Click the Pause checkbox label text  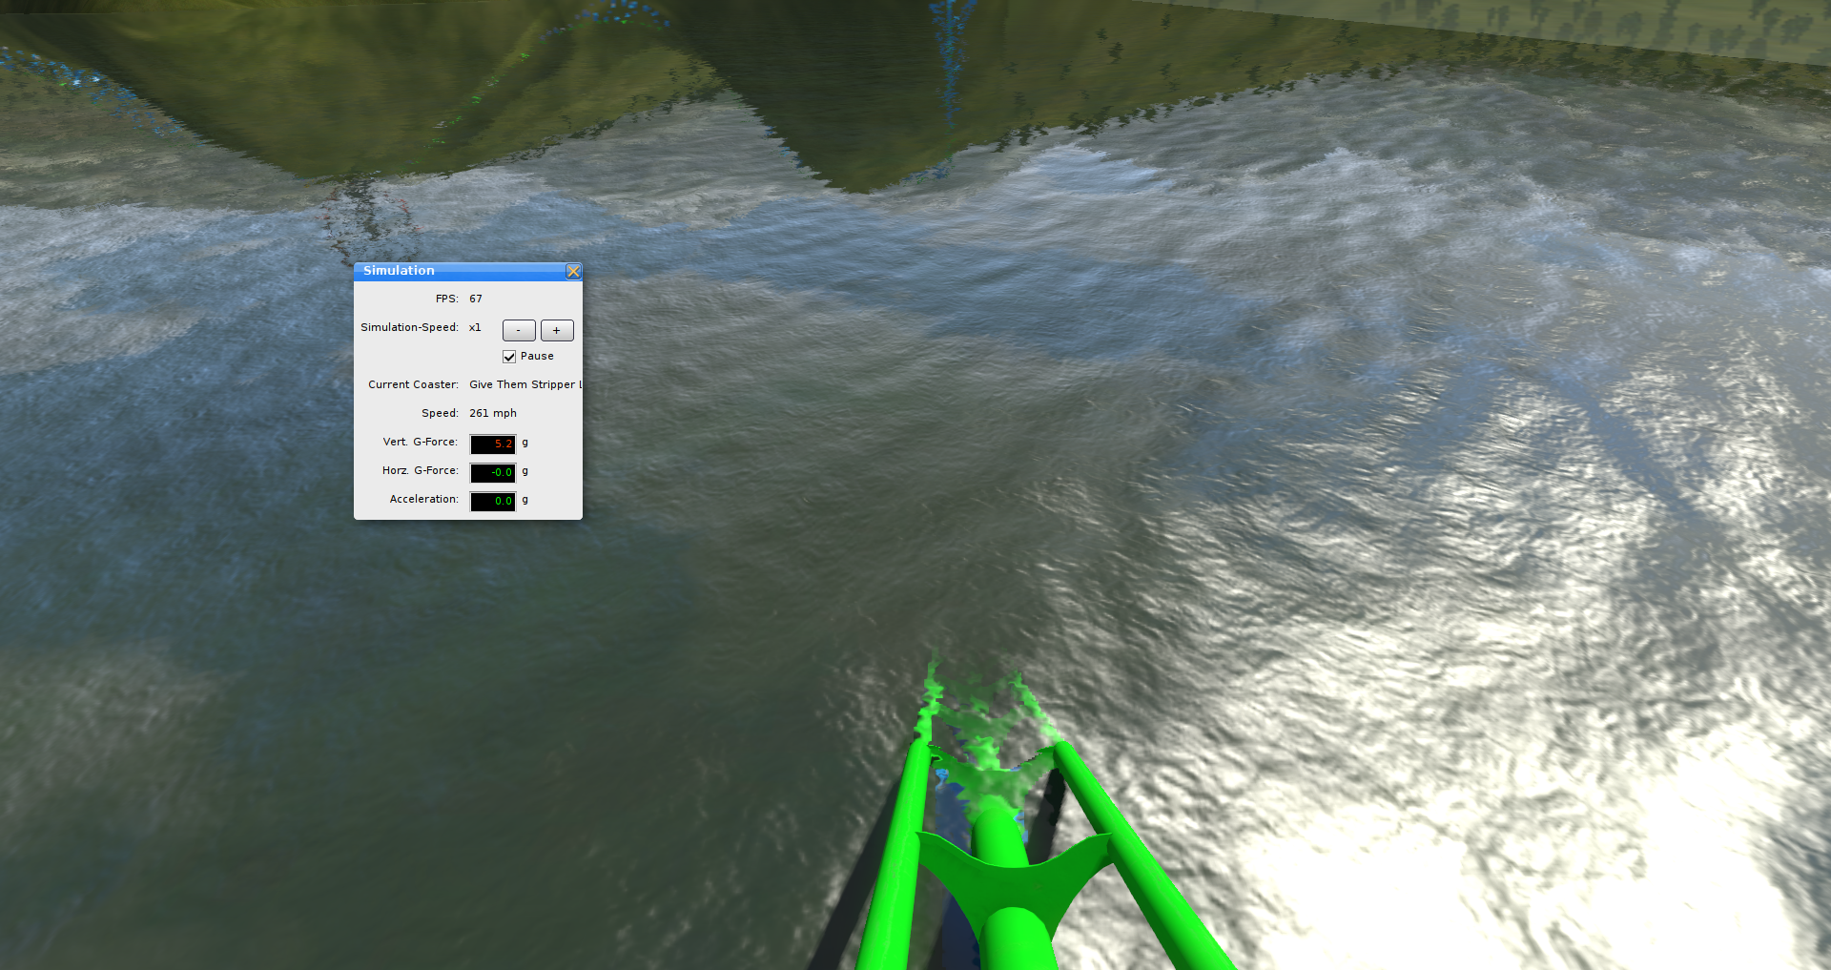[x=537, y=357]
